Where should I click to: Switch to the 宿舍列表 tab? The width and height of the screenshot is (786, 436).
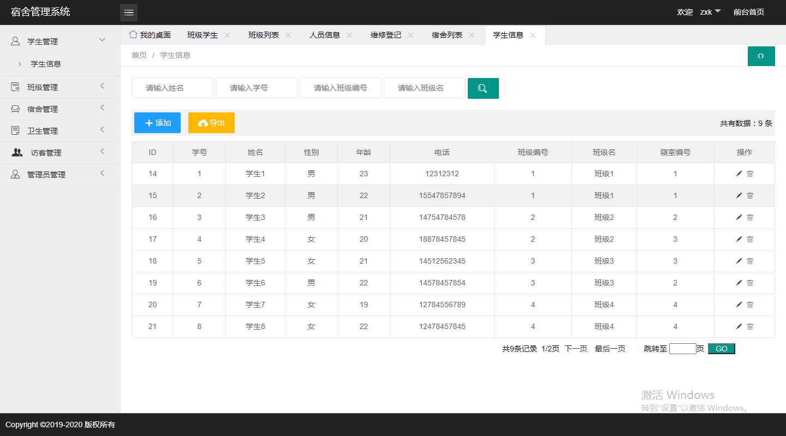447,34
